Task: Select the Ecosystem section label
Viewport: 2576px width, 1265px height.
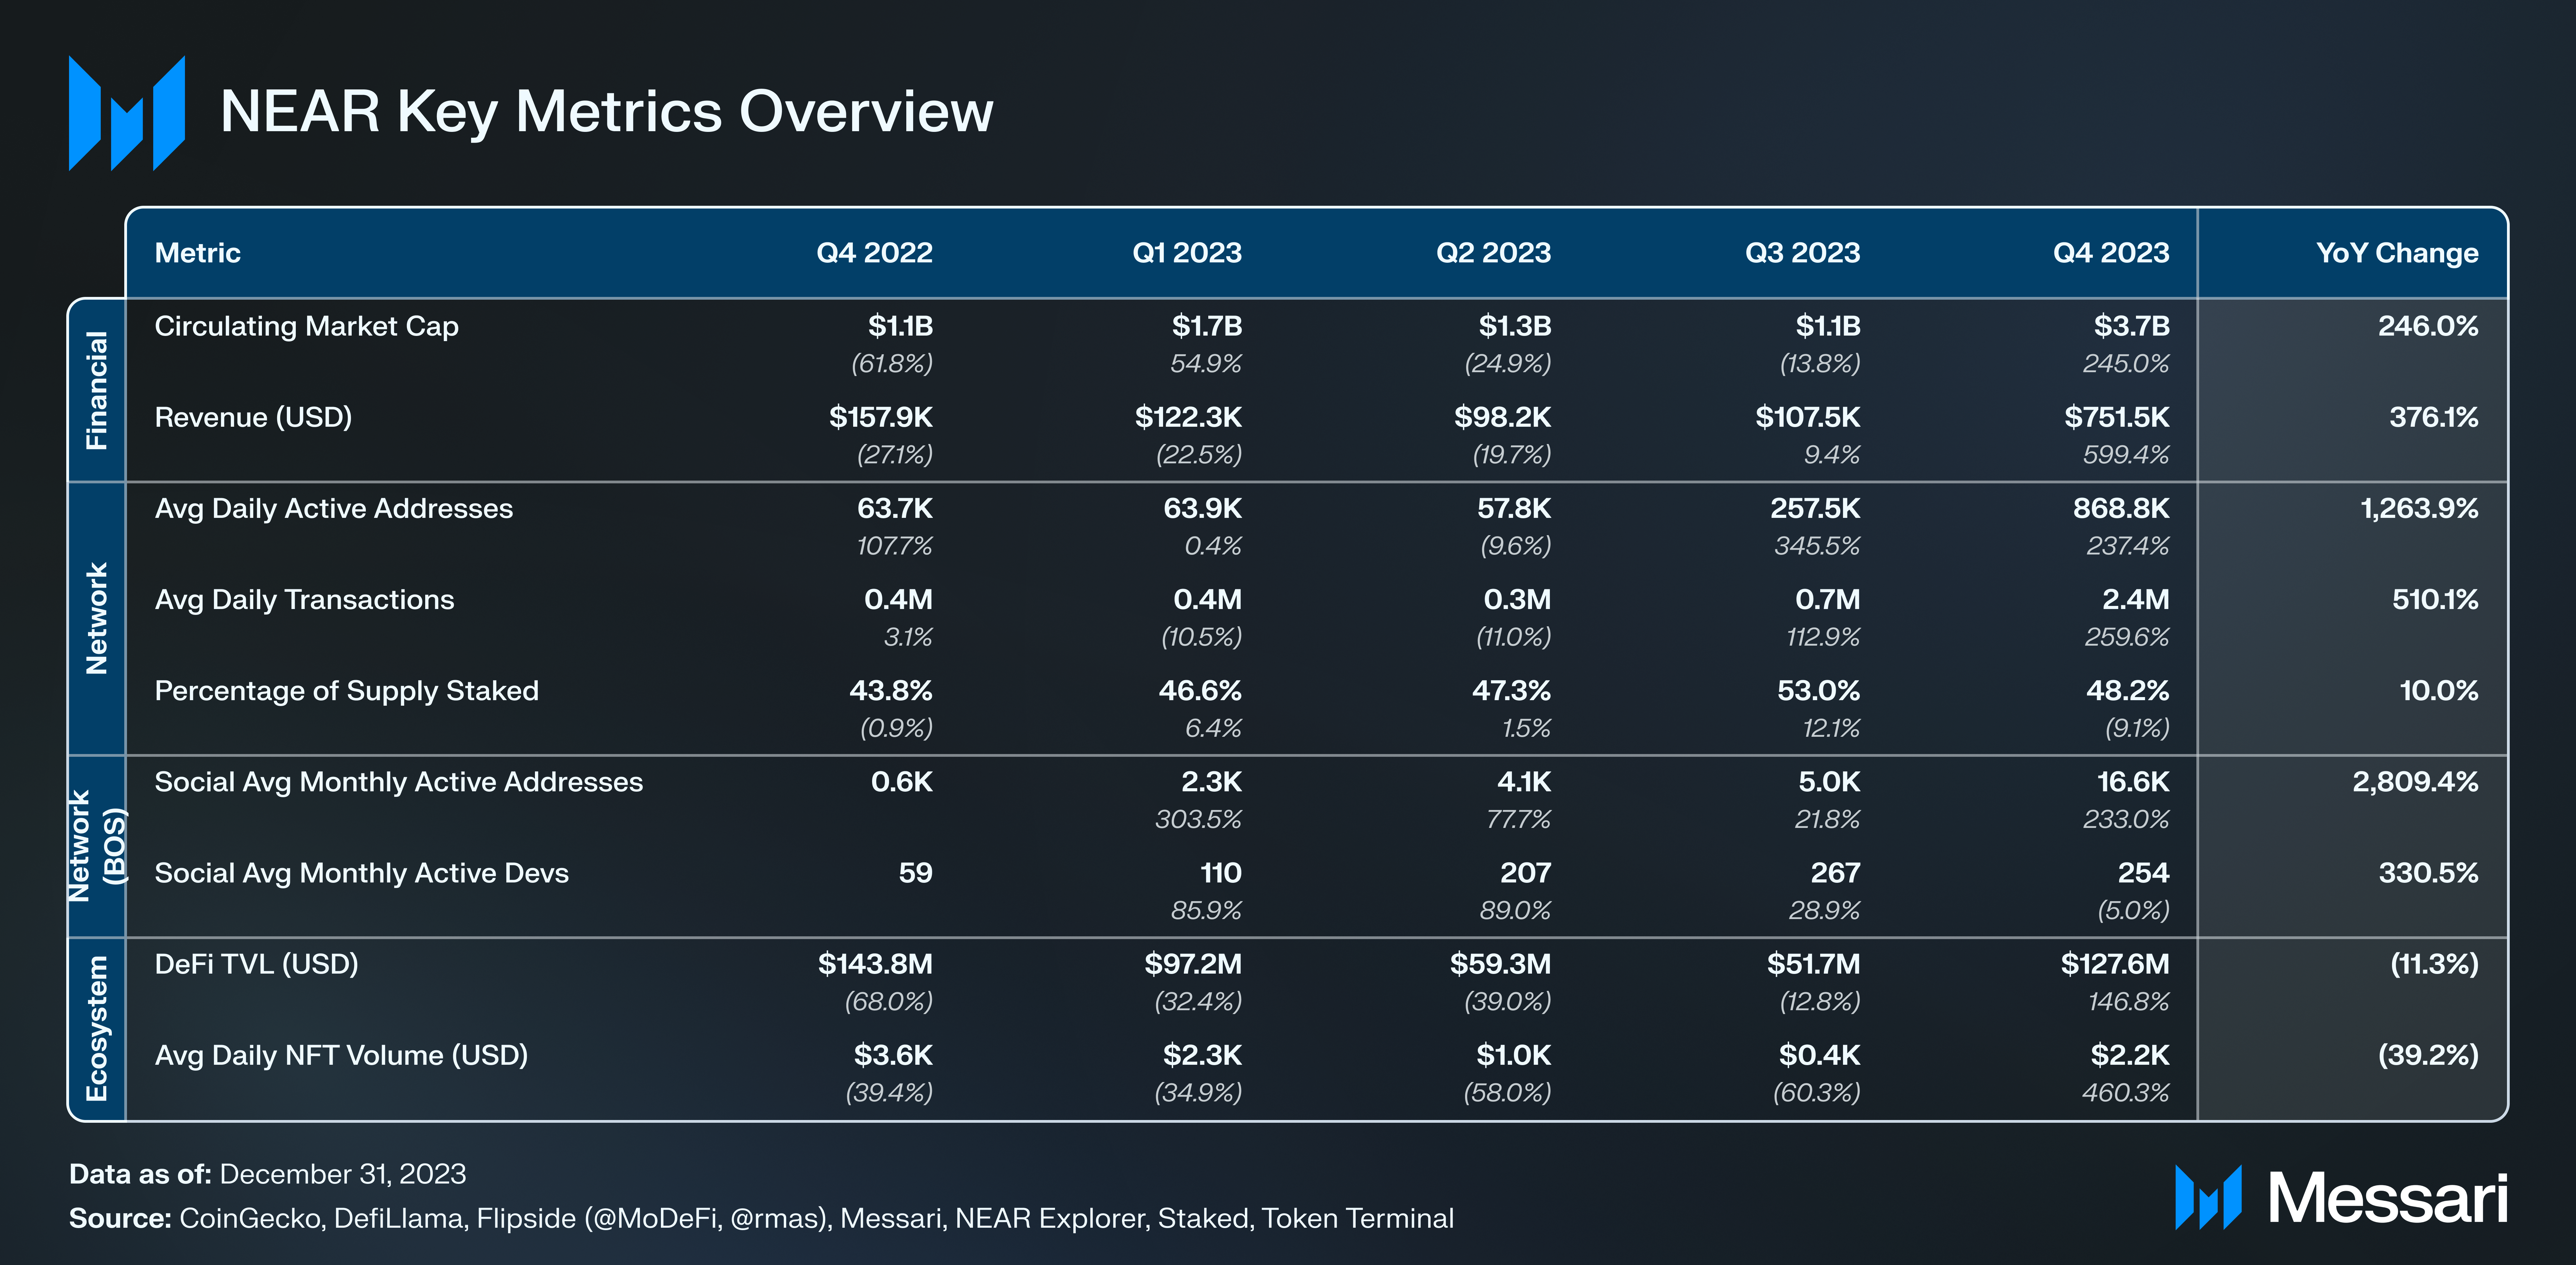Action: click(x=96, y=1029)
